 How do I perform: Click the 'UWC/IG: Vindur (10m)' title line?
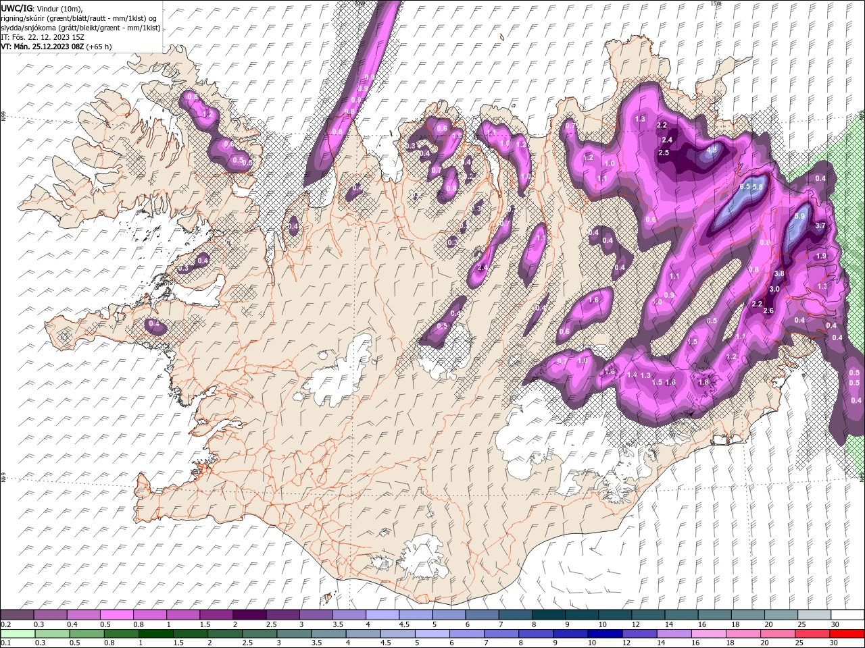point(42,8)
